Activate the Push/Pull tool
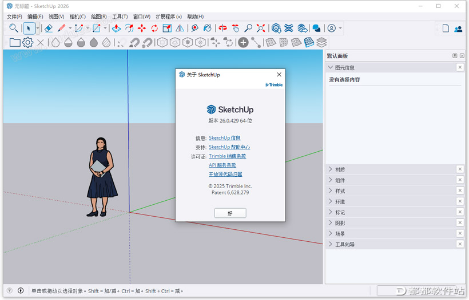Viewport: 469px width, 300px height. click(x=116, y=28)
